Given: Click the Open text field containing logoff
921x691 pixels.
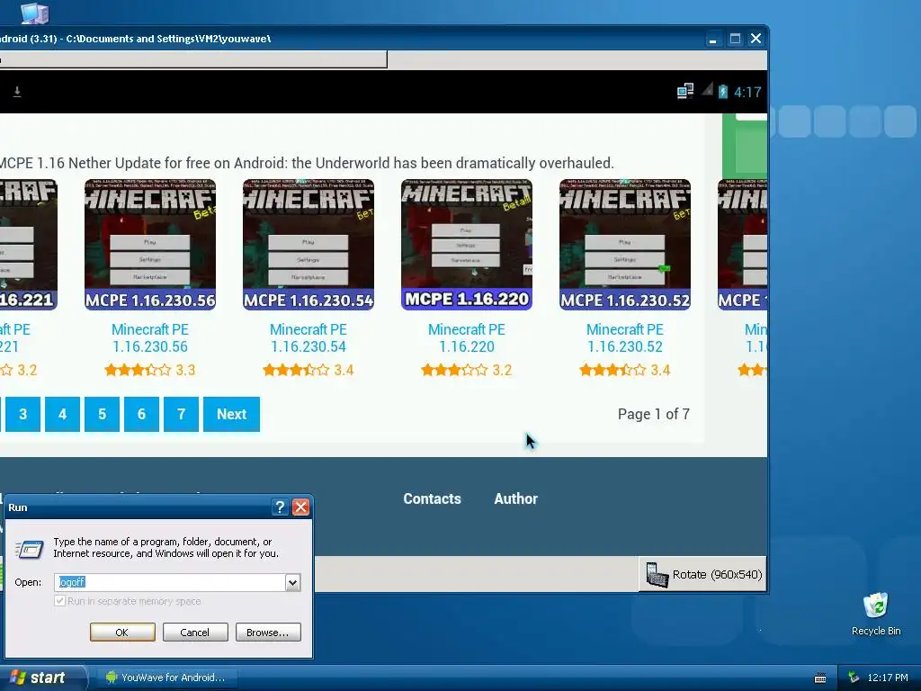Looking at the screenshot, I should (x=170, y=582).
